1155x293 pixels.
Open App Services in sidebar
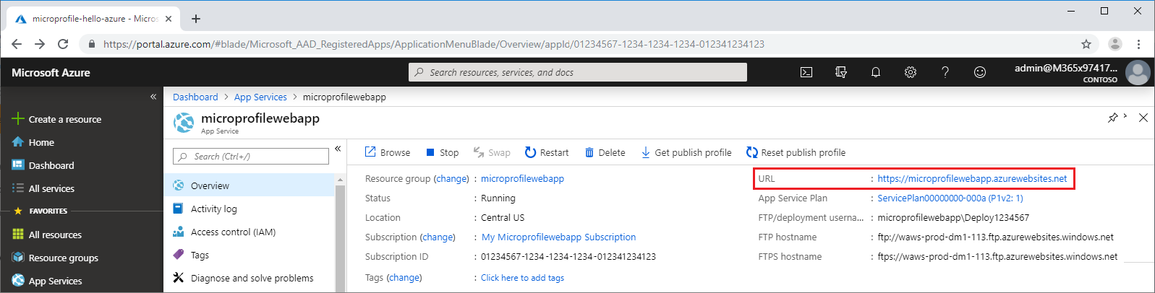pos(47,281)
